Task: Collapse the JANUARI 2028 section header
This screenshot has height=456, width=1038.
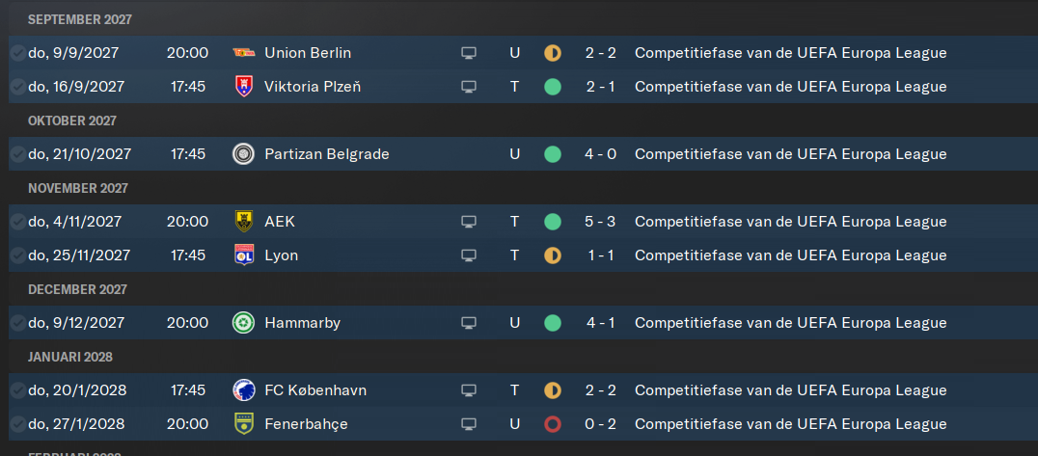Action: tap(70, 357)
